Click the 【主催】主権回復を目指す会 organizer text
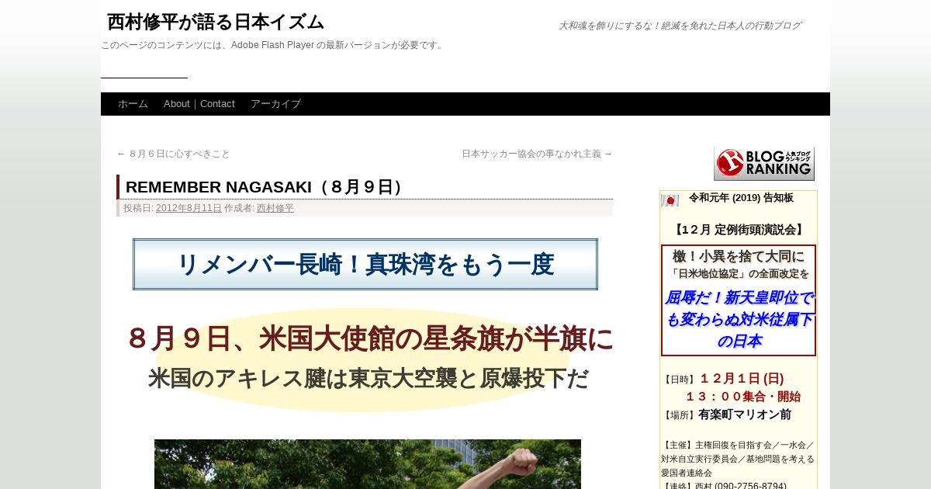 click(738, 459)
